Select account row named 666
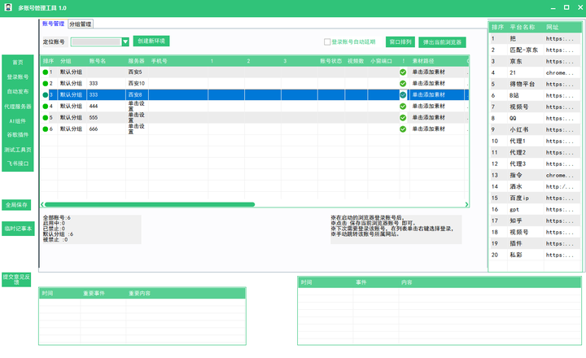Screen dimensions: 586x358 [x=255, y=129]
